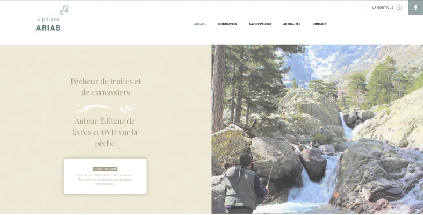This screenshot has width=423, height=215.
Task: Click the 'Frais de port offerts' text
Action: point(105,175)
